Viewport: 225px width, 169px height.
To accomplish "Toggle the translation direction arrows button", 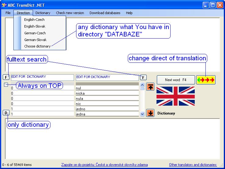I will tap(206, 80).
